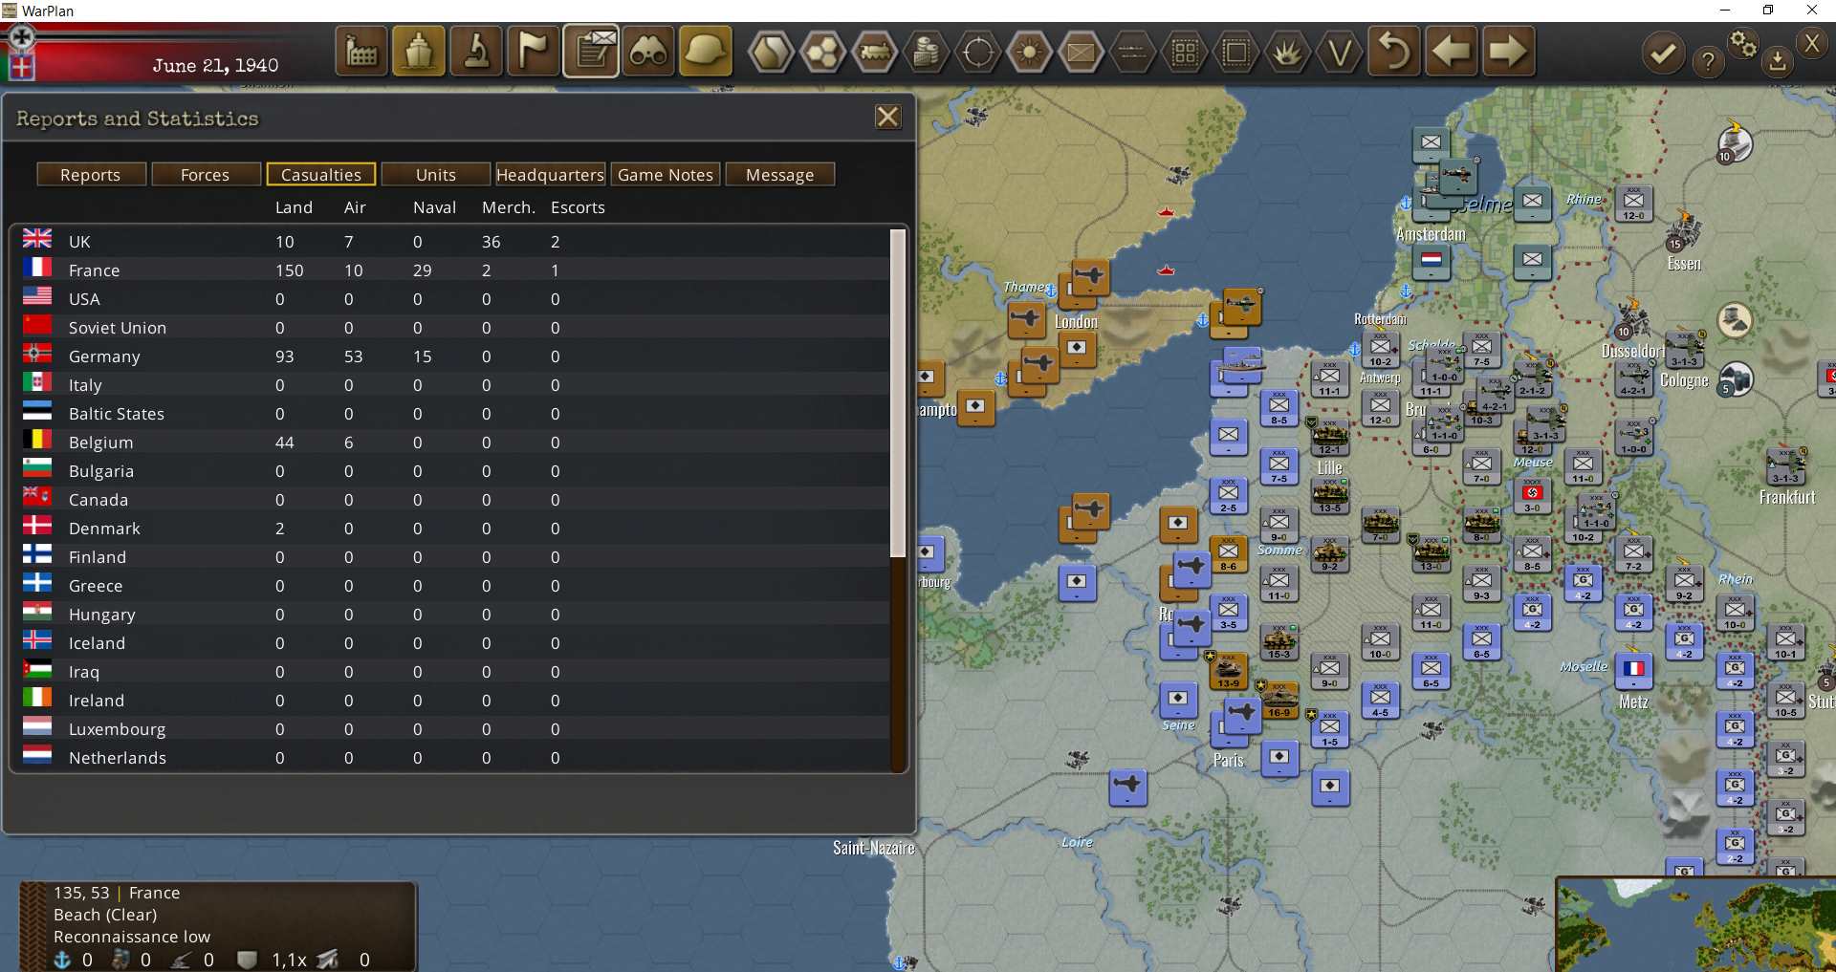Viewport: 1836px width, 972px height.
Task: Open the Units tab
Action: coord(436,175)
